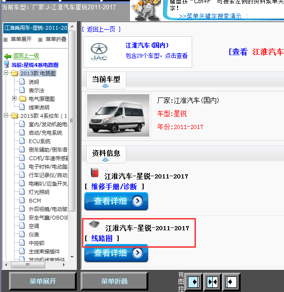Click the 2013款 电路图 folder icon
The image size is (284, 292).
pyautogui.click(x=14, y=73)
